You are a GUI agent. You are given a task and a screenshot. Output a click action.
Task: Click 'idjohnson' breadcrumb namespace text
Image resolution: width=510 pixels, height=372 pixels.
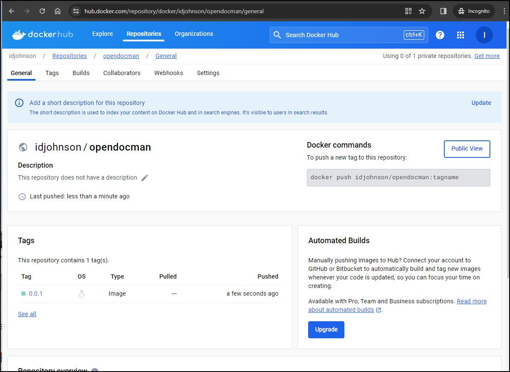23,56
